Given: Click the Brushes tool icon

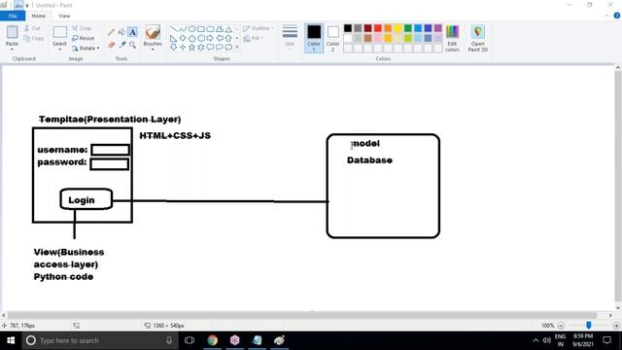Looking at the screenshot, I should 153,32.
